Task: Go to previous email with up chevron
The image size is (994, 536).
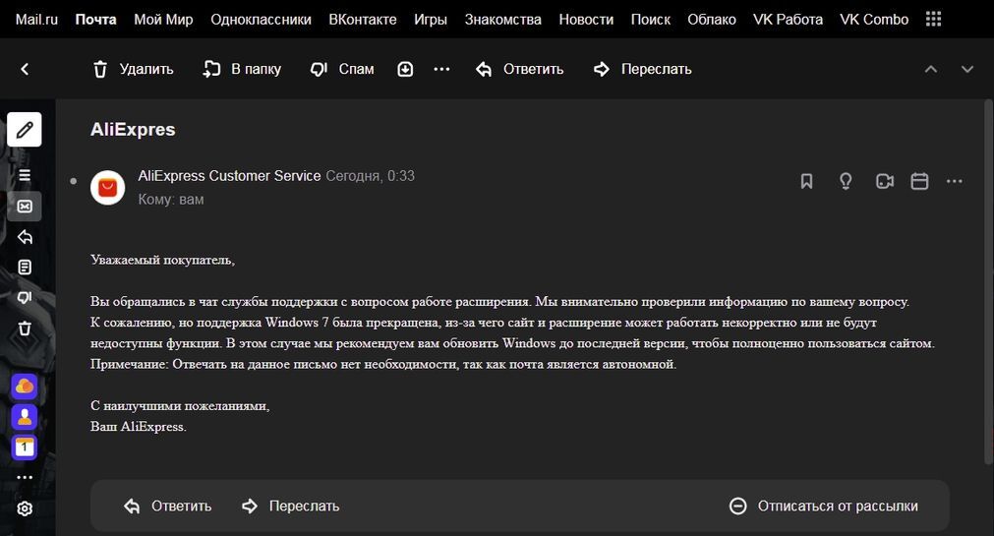Action: [931, 69]
